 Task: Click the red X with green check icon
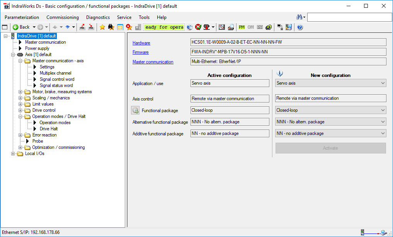click(x=198, y=27)
